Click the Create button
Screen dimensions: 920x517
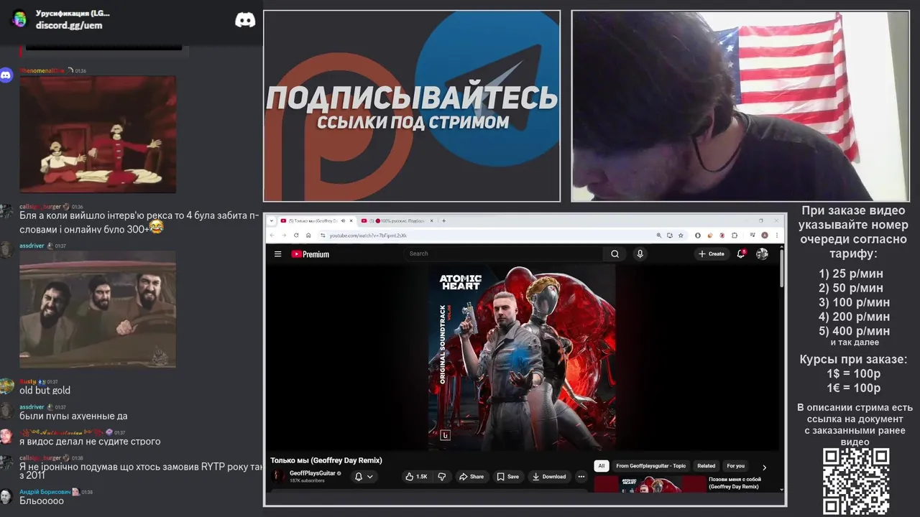point(712,253)
